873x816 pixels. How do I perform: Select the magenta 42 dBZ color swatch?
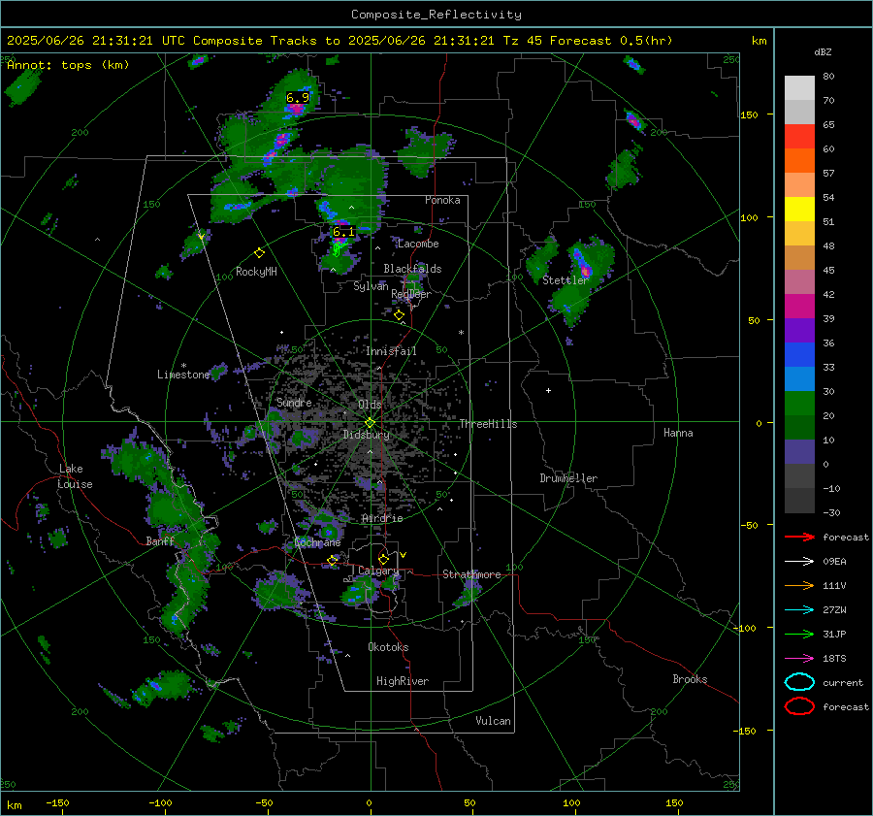pyautogui.click(x=799, y=306)
